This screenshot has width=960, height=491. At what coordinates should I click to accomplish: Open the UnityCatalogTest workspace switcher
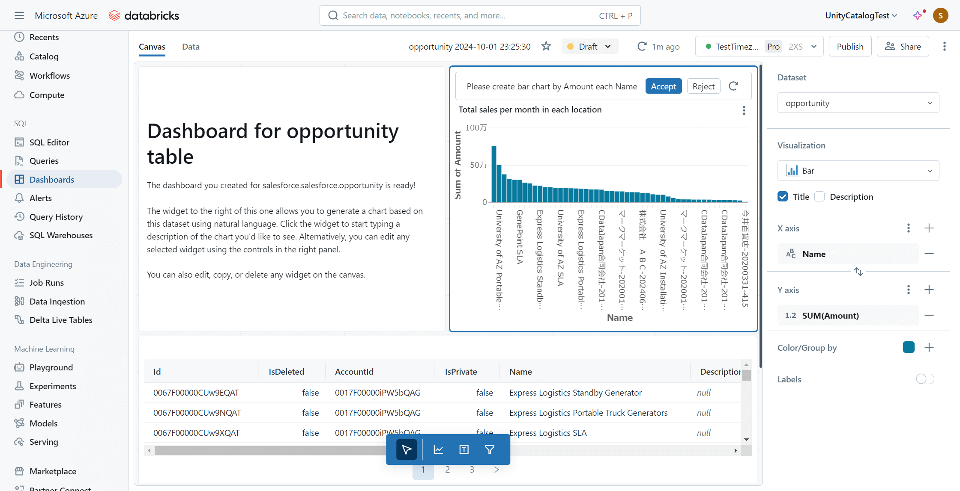(861, 16)
